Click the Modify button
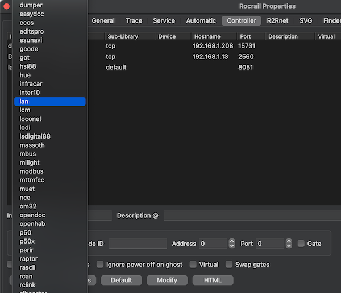Screen dimensions: 341x293 click(167, 280)
